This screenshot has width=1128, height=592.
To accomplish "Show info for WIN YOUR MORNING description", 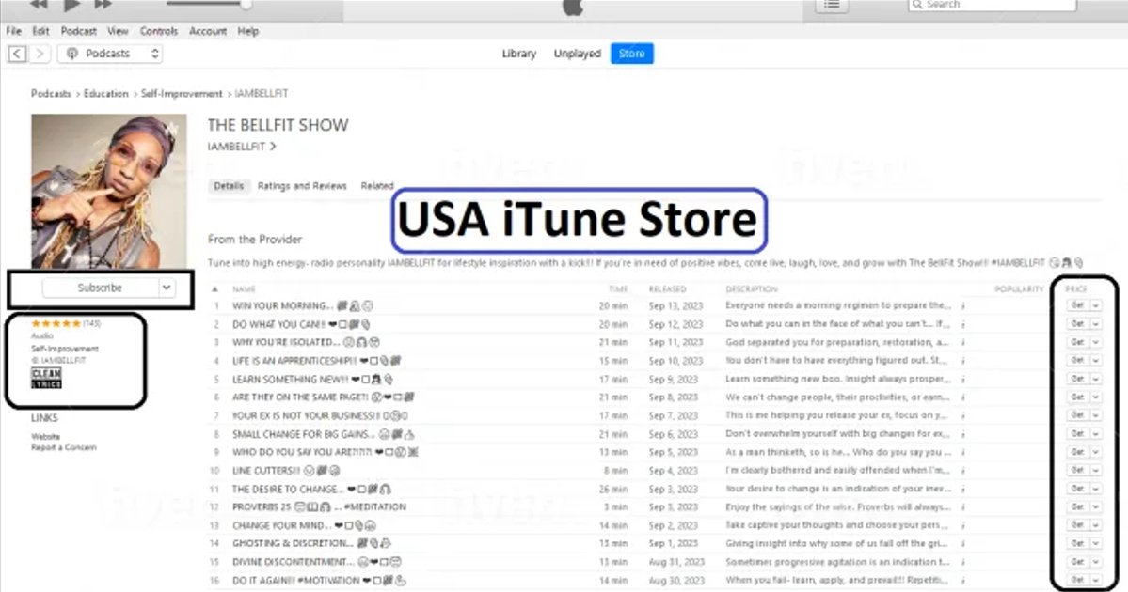I will [963, 306].
